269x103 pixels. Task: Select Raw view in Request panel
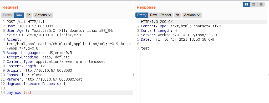coord(19,15)
